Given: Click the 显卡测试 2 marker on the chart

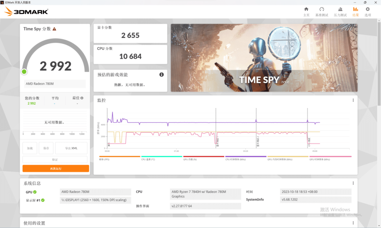Looking at the screenshot, I should 258,141.
